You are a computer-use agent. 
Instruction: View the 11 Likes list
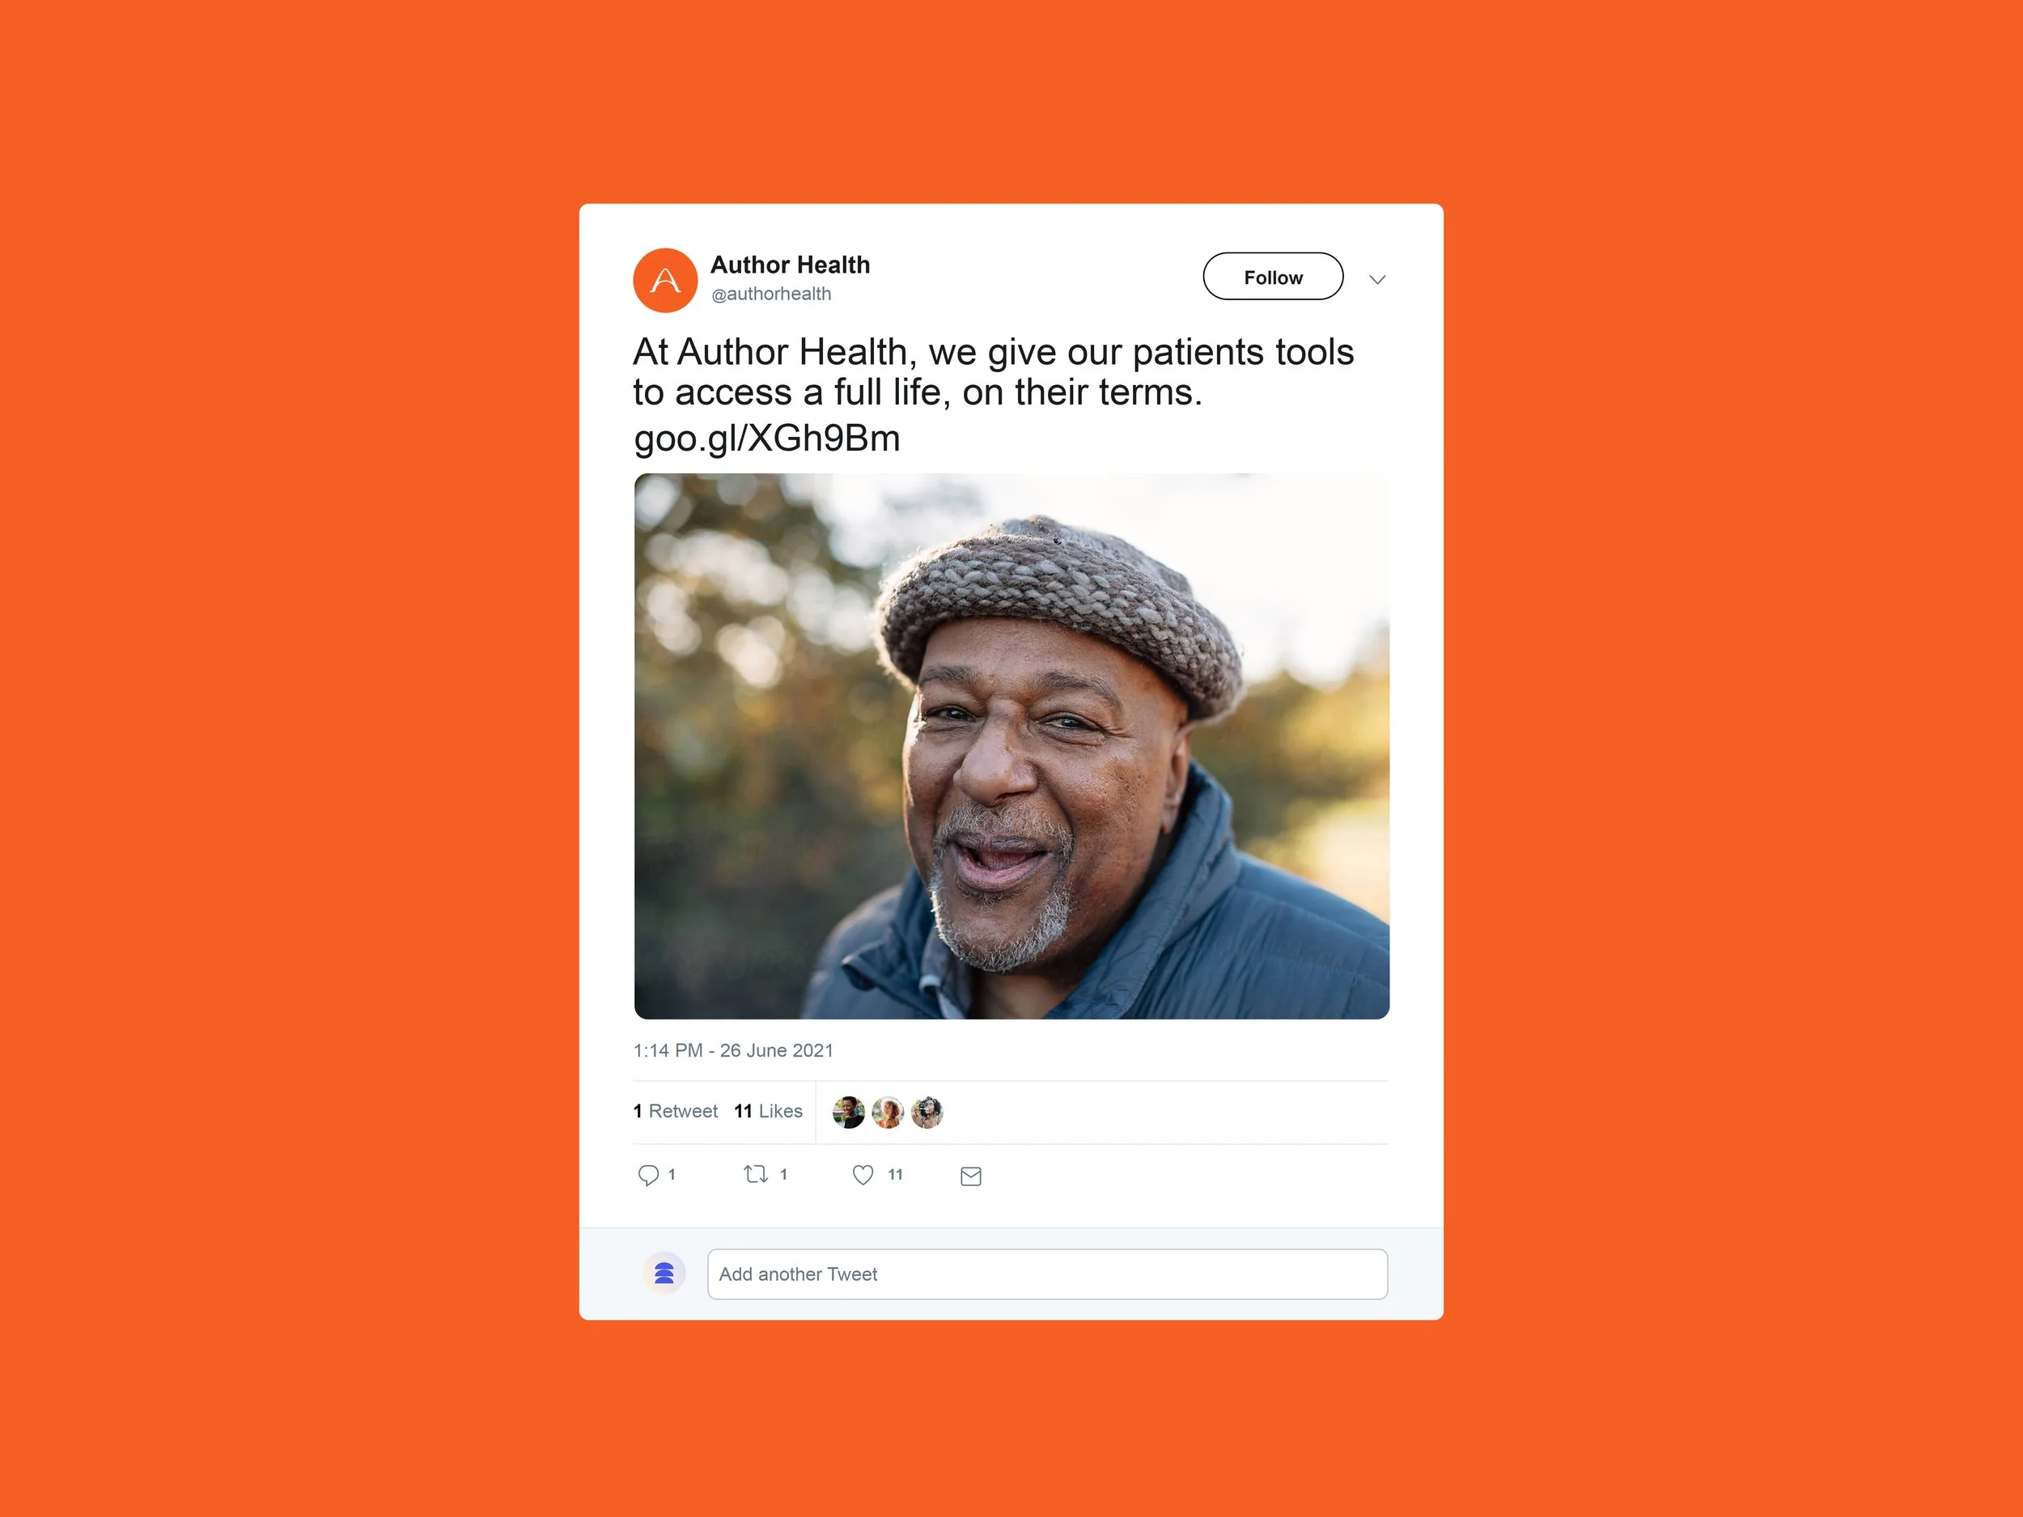[x=768, y=1111]
